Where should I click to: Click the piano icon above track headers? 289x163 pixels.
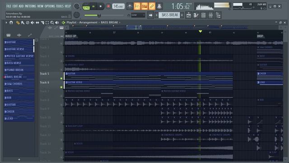pyautogui.click(x=61, y=28)
